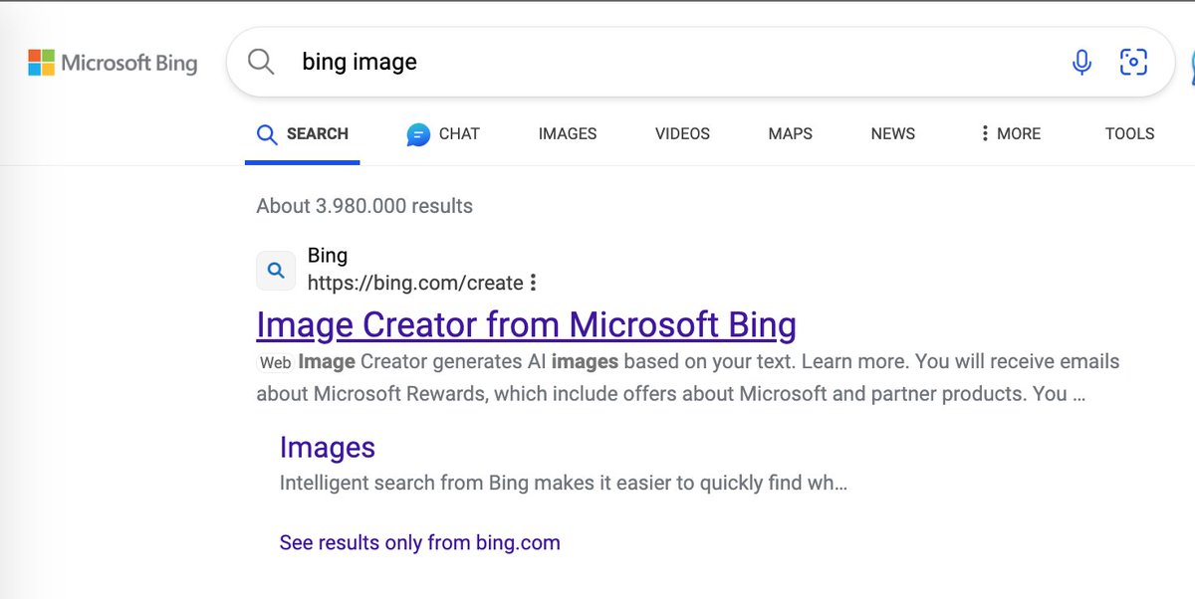1195x599 pixels.
Task: Click the magnifier icon in search box
Action: click(x=261, y=62)
